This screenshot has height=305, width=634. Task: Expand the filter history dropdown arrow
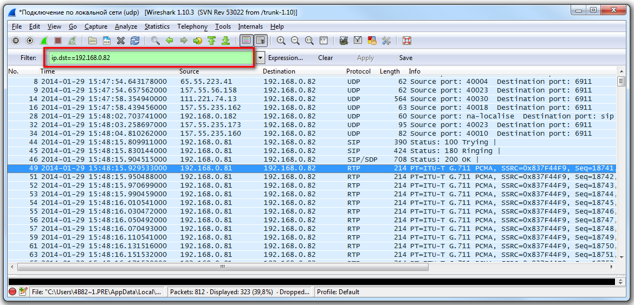pyautogui.click(x=261, y=58)
